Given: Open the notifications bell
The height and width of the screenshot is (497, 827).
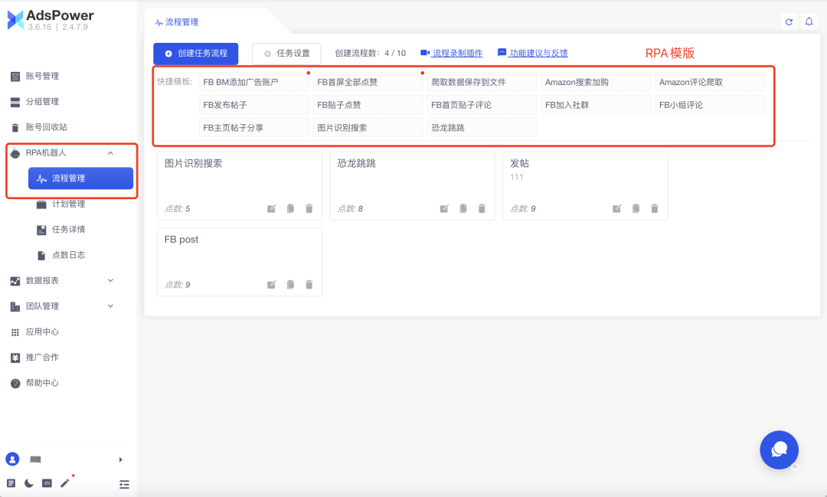Looking at the screenshot, I should coord(809,22).
